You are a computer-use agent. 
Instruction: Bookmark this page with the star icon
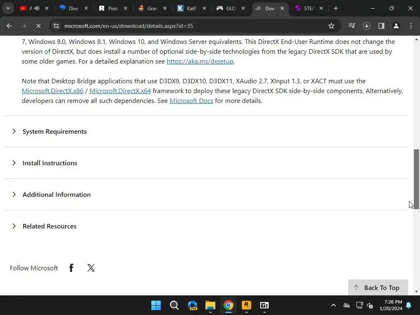[x=331, y=26]
